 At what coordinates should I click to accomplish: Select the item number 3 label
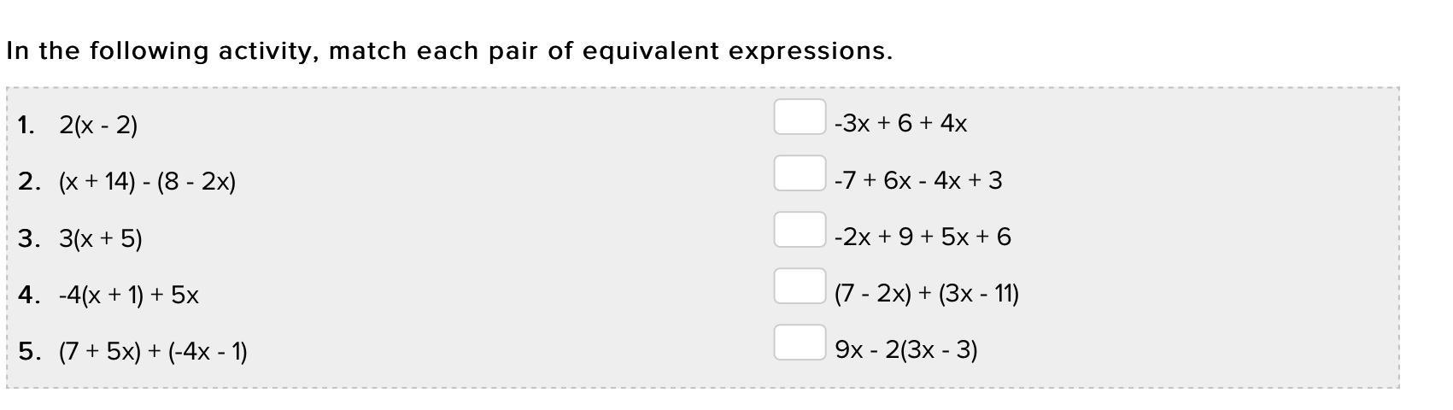point(29,238)
